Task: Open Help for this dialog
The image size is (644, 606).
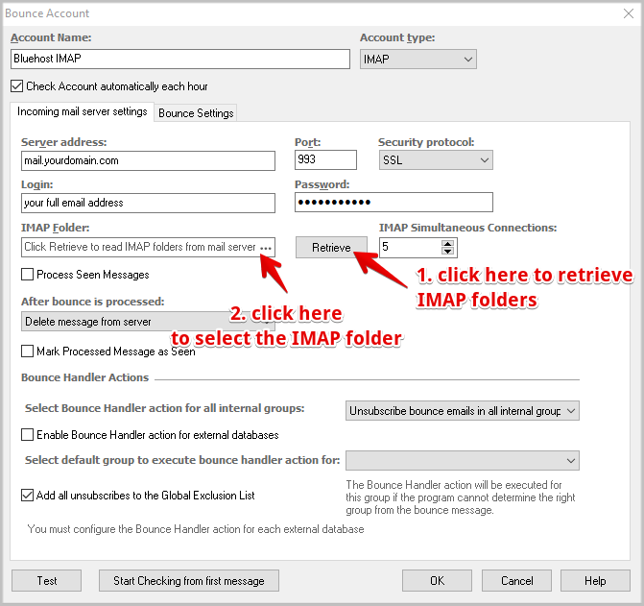Action: 595,580
